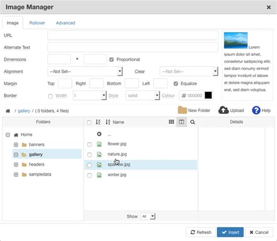Click the black border colour swatch

pos(208,95)
